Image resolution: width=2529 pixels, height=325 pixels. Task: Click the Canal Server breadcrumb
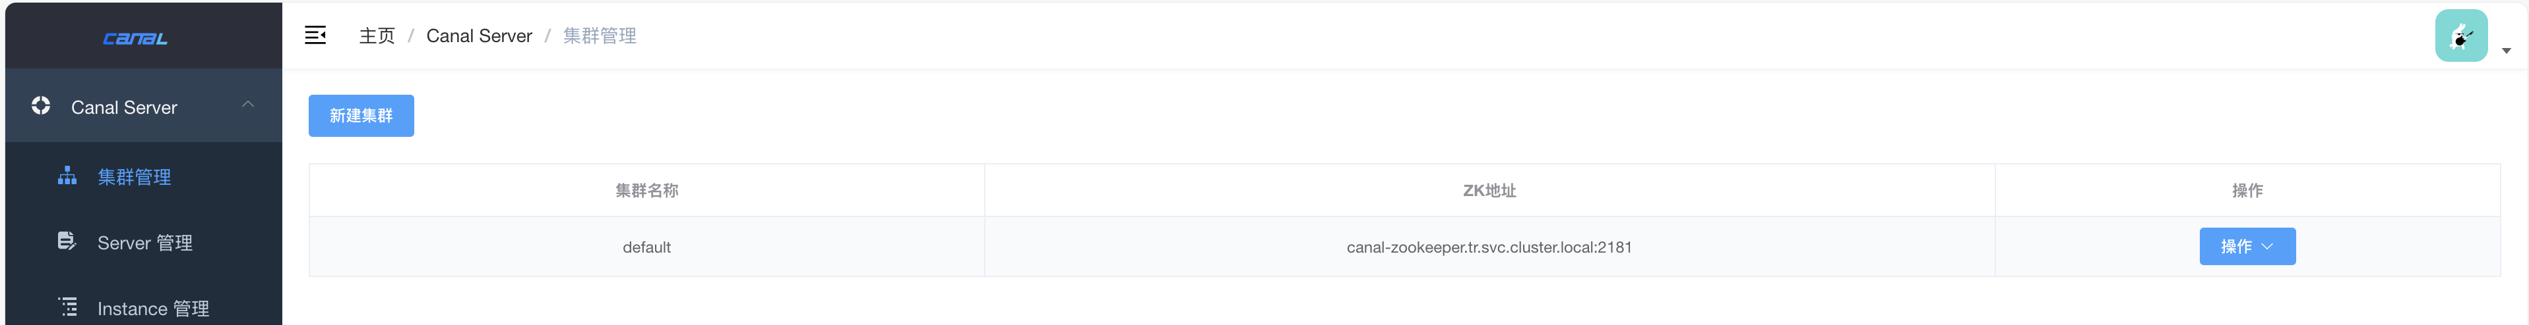point(479,36)
